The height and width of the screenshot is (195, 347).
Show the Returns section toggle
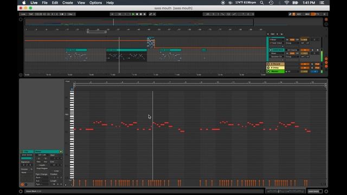point(326,63)
